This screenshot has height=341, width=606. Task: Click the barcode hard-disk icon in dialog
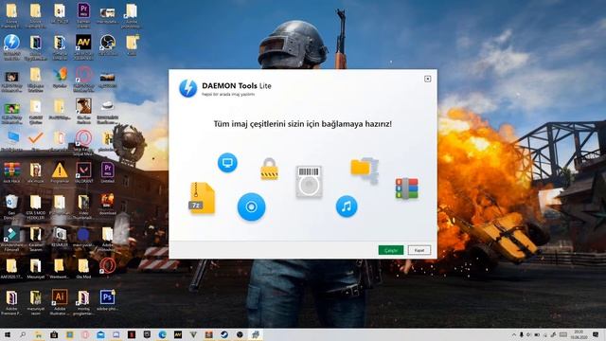click(309, 181)
